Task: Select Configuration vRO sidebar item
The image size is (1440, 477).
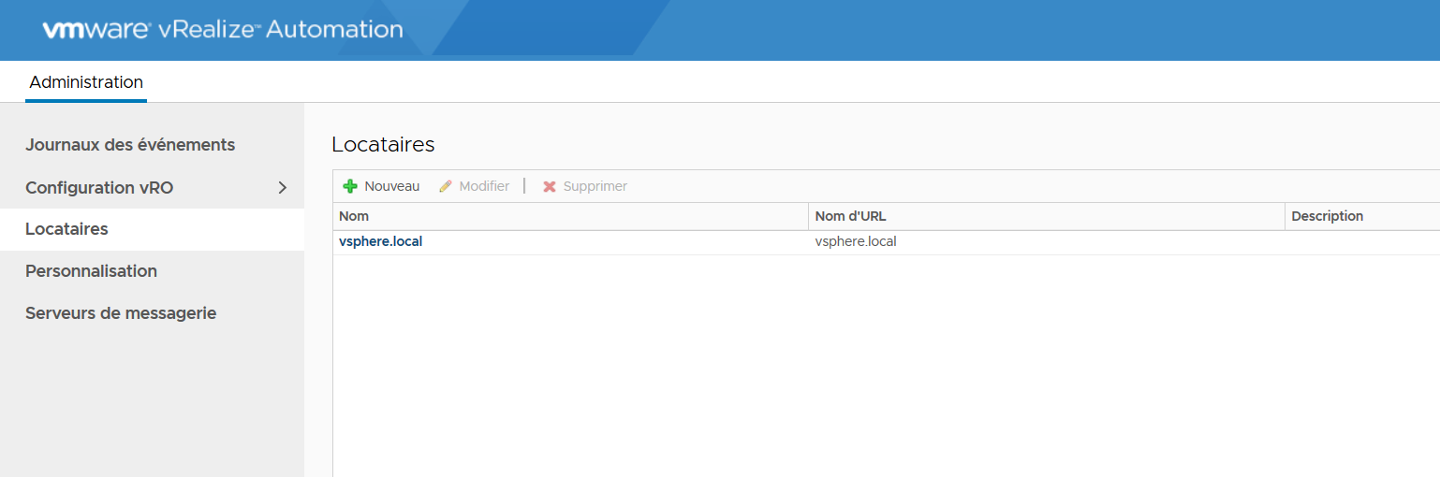Action: (99, 187)
